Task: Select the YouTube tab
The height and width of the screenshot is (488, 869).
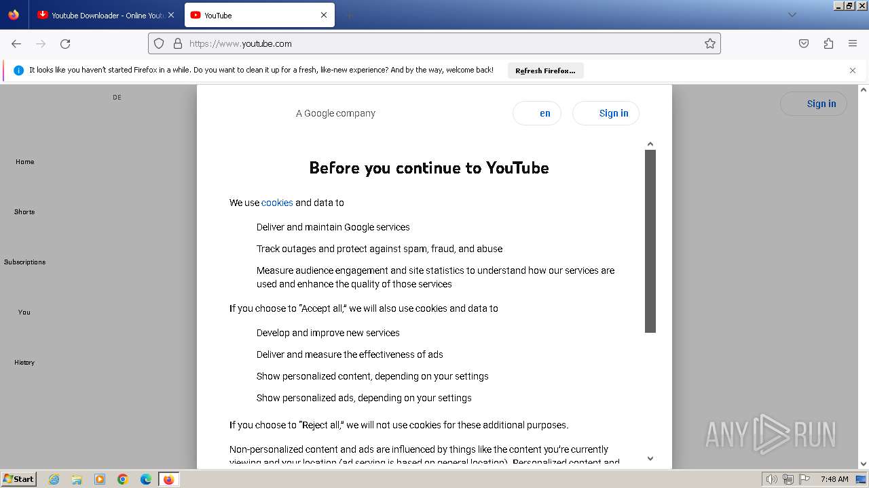Action: 259,15
